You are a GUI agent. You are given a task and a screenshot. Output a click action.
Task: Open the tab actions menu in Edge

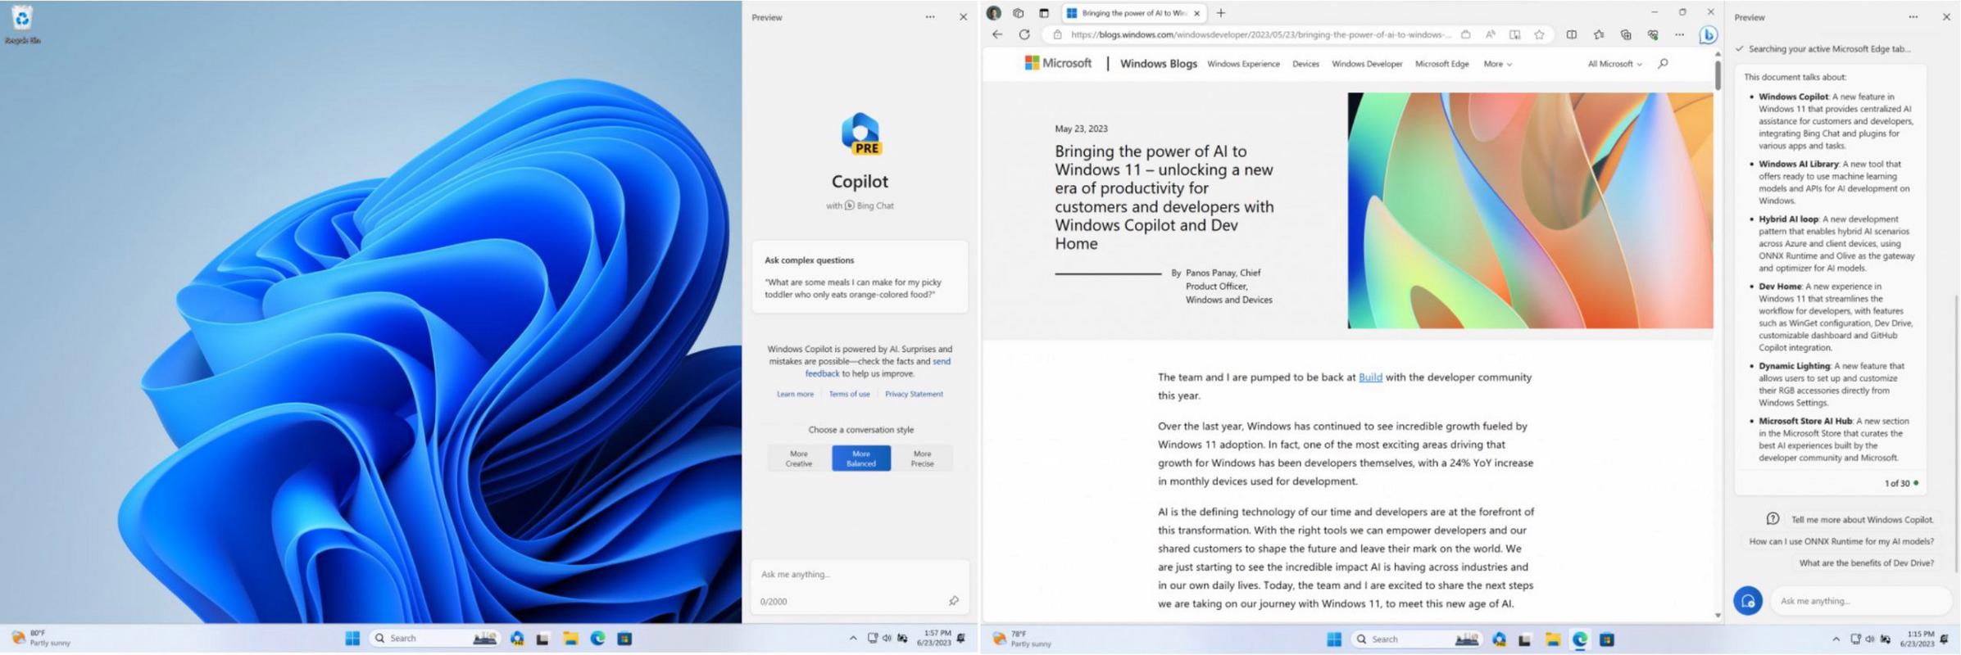coord(1043,13)
